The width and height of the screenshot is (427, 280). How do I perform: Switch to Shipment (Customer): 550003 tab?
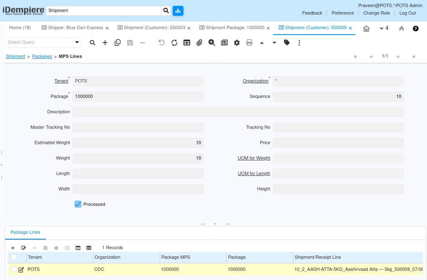151,28
